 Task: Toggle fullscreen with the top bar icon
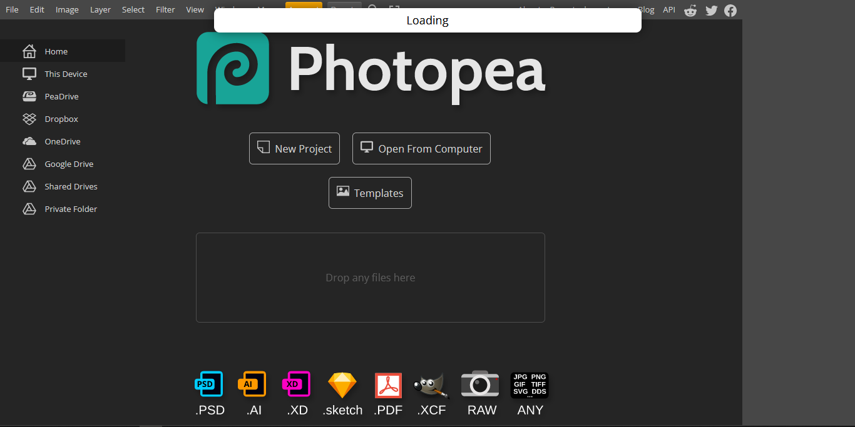pos(393,9)
